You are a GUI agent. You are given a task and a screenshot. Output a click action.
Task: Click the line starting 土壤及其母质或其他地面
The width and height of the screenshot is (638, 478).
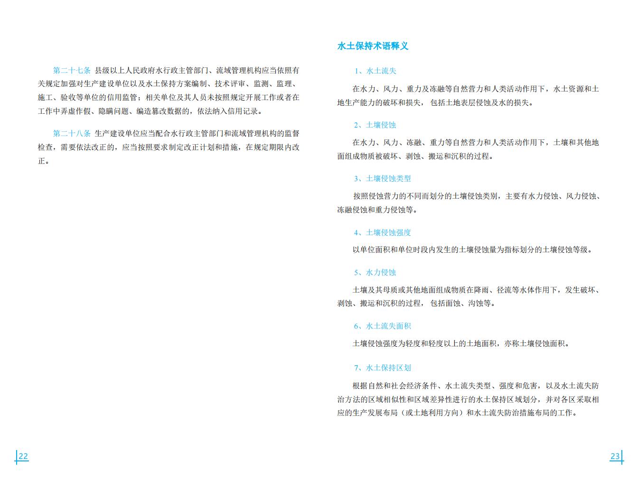tap(476, 290)
